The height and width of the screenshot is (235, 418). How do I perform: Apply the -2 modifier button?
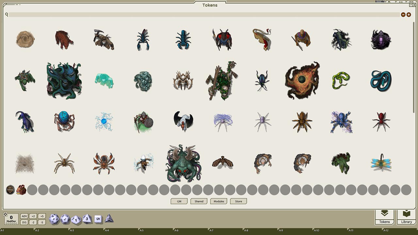[x=33, y=222]
